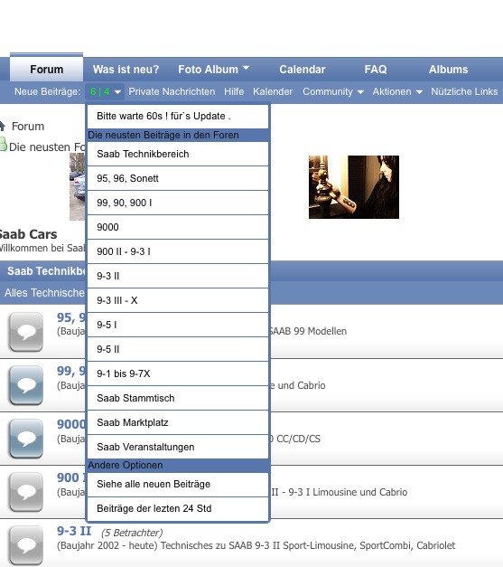503x567 pixels.
Task: Open Saab Stammtisch menu entry
Action: coord(178,398)
